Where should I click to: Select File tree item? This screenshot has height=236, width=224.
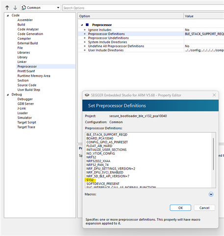click(20, 48)
